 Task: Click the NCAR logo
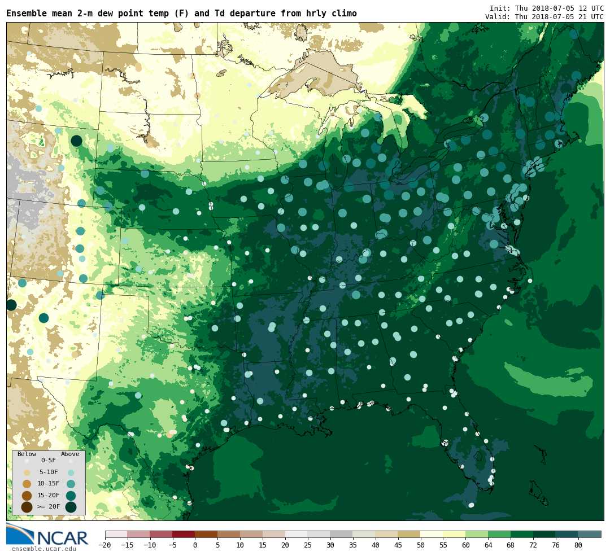click(x=47, y=535)
